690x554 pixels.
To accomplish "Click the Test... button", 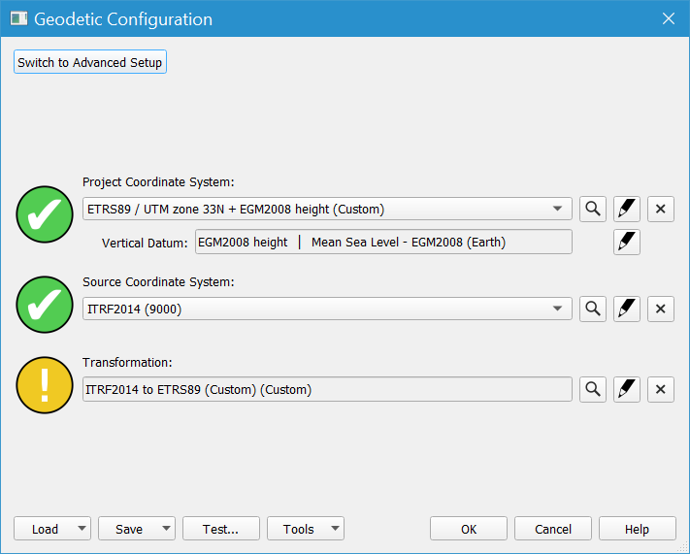I will [220, 529].
